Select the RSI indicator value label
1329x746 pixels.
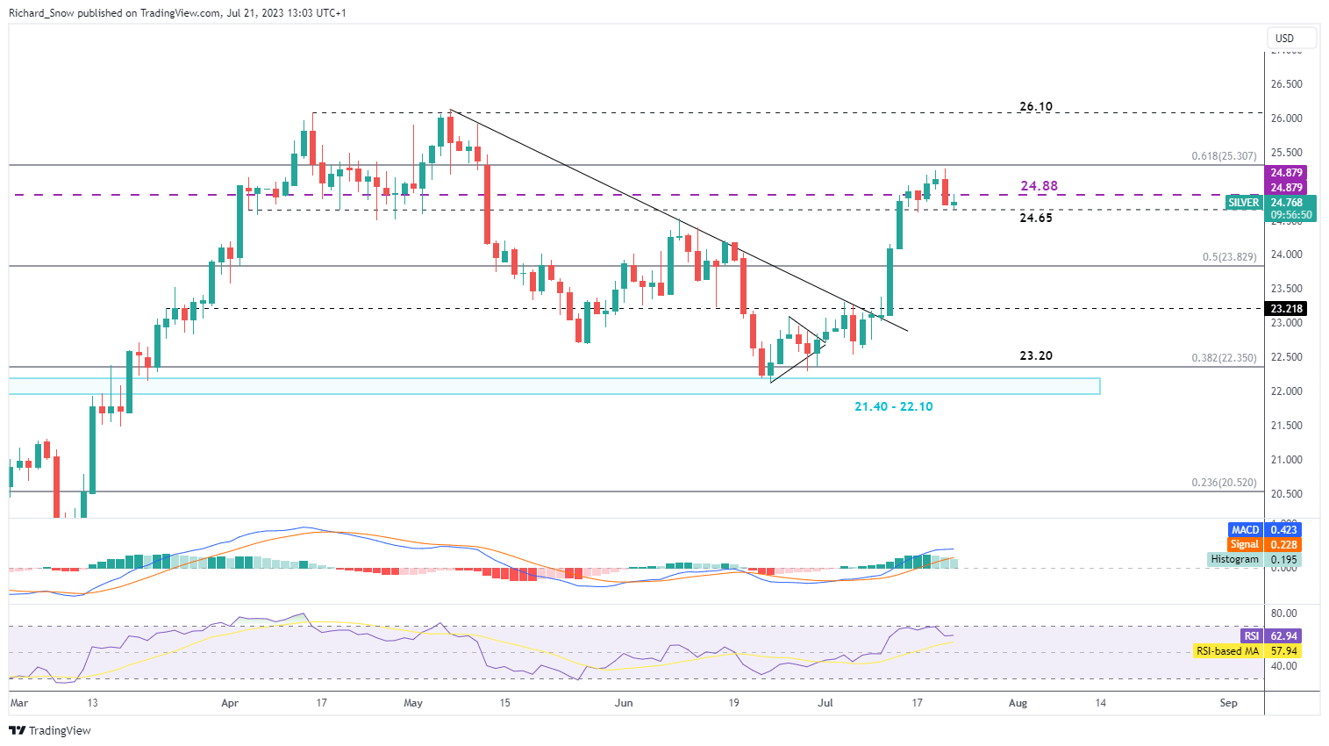pyautogui.click(x=1283, y=636)
